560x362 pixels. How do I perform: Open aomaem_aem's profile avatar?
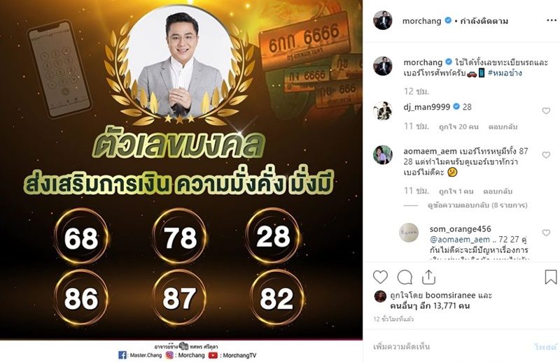(x=383, y=154)
